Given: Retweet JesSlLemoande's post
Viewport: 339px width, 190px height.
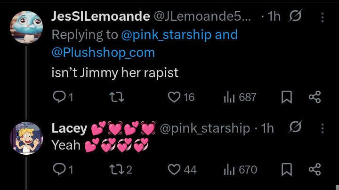Looking at the screenshot, I should 117,97.
